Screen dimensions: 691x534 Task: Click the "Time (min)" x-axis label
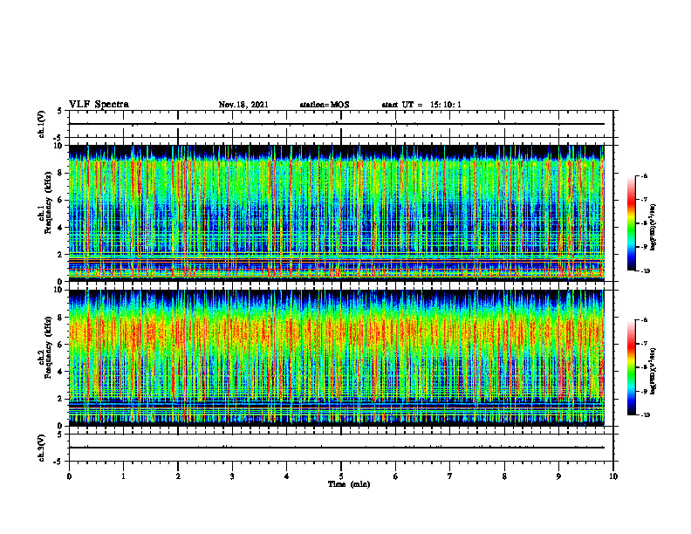(349, 484)
